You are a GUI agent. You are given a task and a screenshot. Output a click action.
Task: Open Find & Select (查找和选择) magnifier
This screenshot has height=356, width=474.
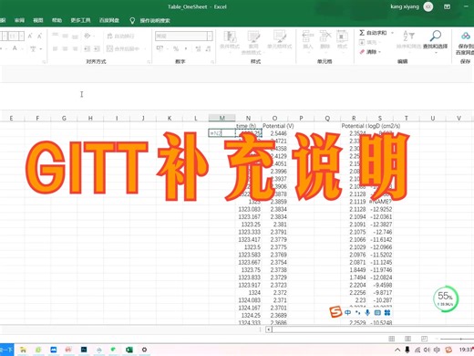(x=436, y=36)
